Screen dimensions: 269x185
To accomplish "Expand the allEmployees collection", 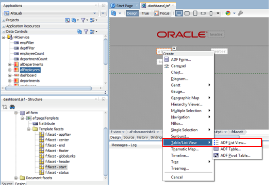I will click(10, 70).
